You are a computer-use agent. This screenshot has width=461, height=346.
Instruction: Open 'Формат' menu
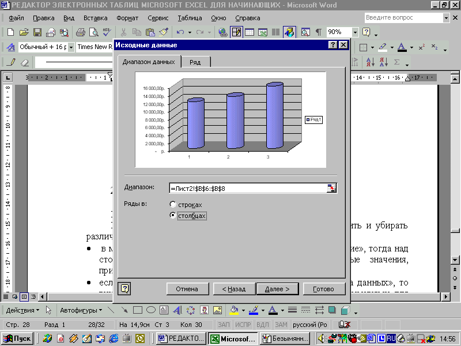click(x=127, y=18)
